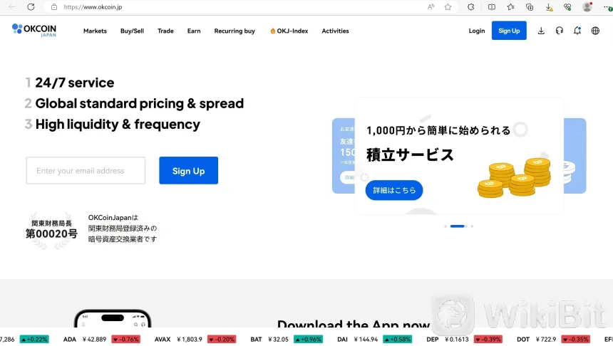Viewport: 613px width, 346px height.
Task: Open the app download icon in the site header
Action: tap(541, 31)
